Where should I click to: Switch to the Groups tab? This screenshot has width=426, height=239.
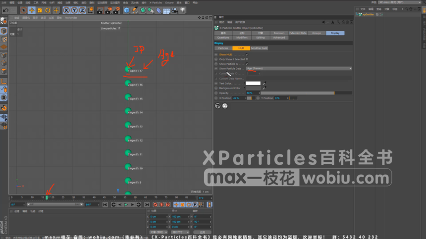coord(317,33)
